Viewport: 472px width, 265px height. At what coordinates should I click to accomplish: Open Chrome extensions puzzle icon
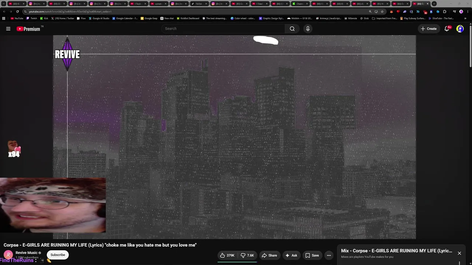pos(444,11)
